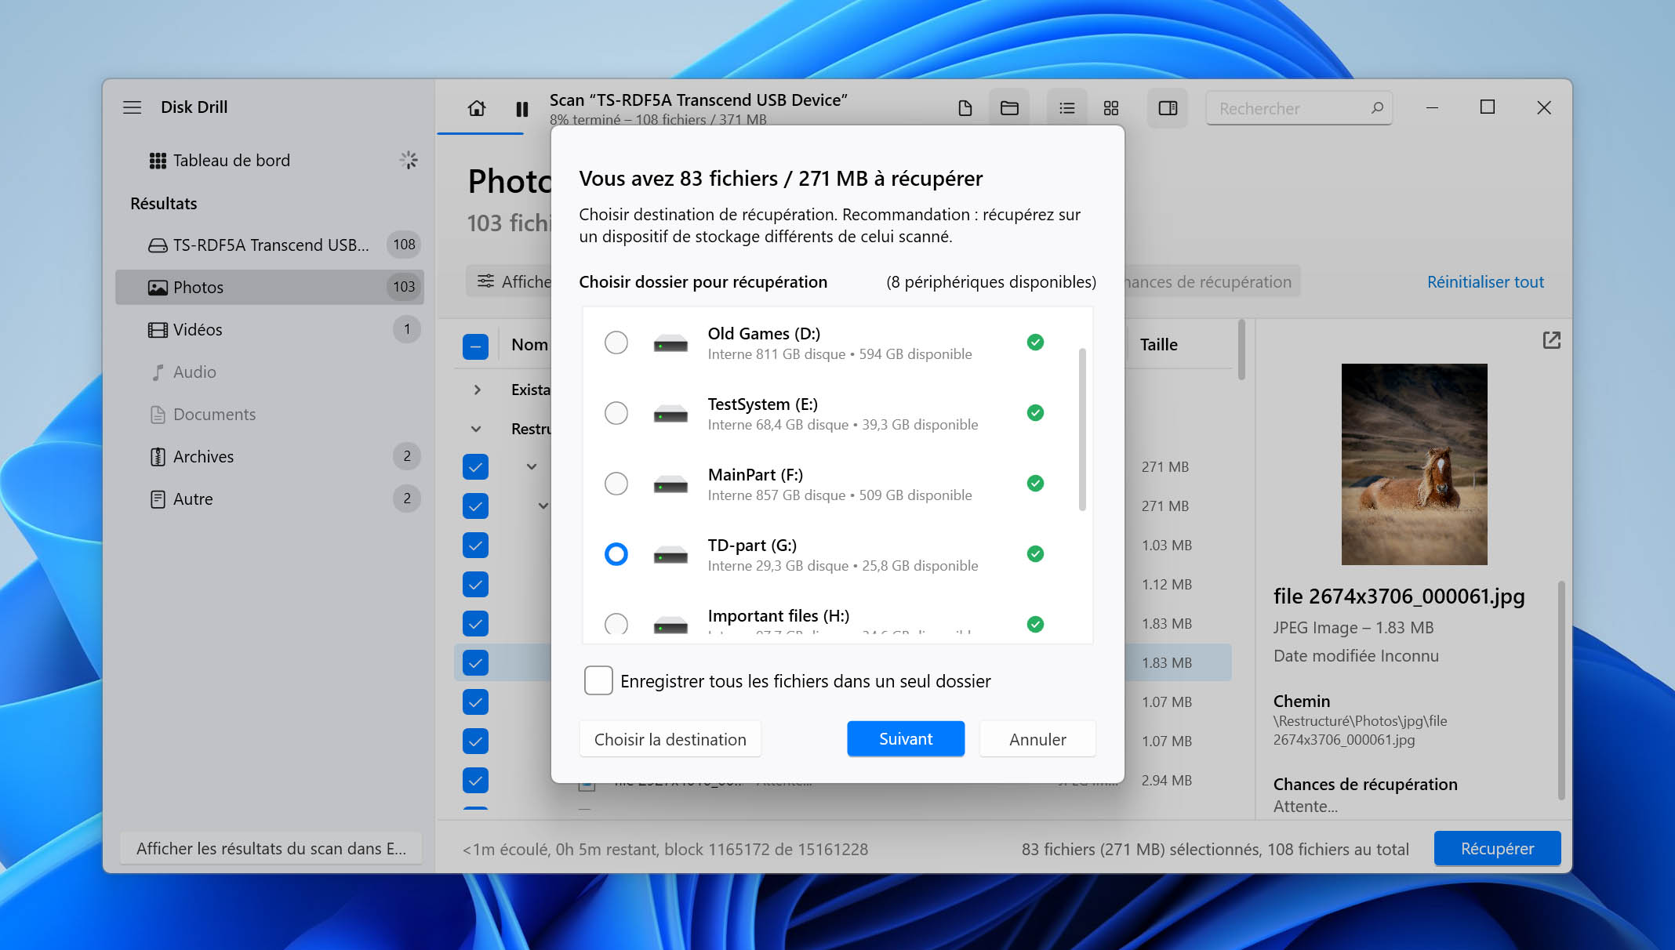This screenshot has width=1675, height=950.
Task: Enable saving all files in a single folder
Action: (598, 680)
